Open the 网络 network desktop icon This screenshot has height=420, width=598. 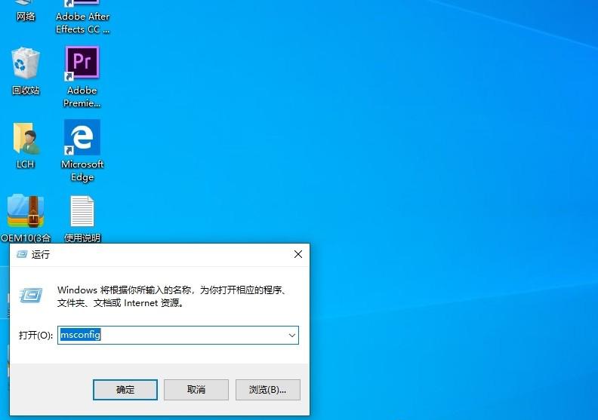click(26, 11)
